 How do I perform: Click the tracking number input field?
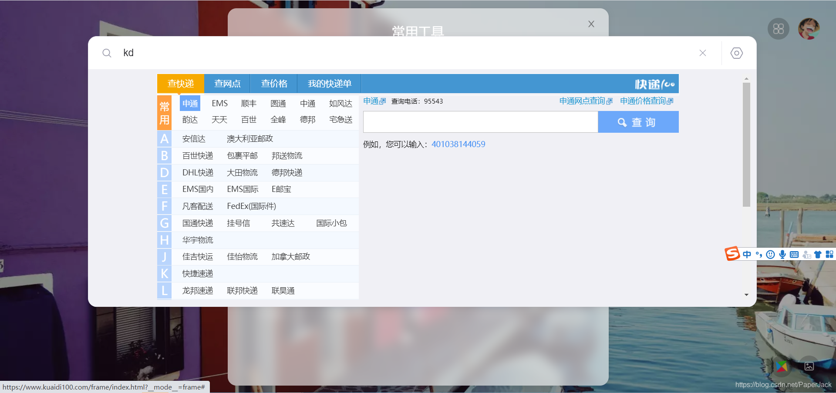479,122
